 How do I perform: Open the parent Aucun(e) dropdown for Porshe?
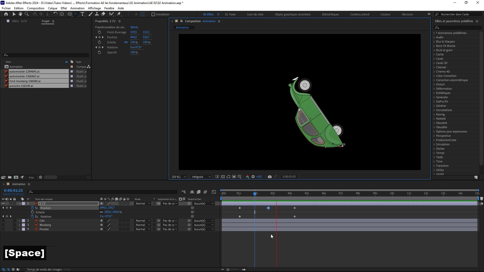tap(204, 229)
